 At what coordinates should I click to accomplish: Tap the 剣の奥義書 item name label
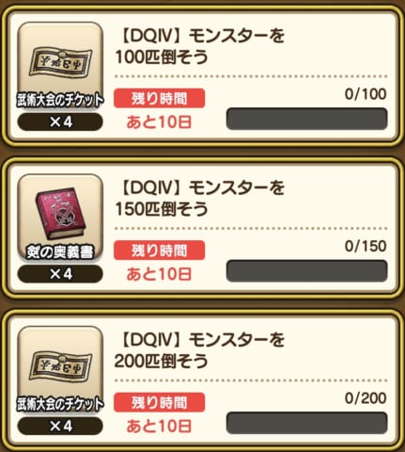click(x=60, y=252)
